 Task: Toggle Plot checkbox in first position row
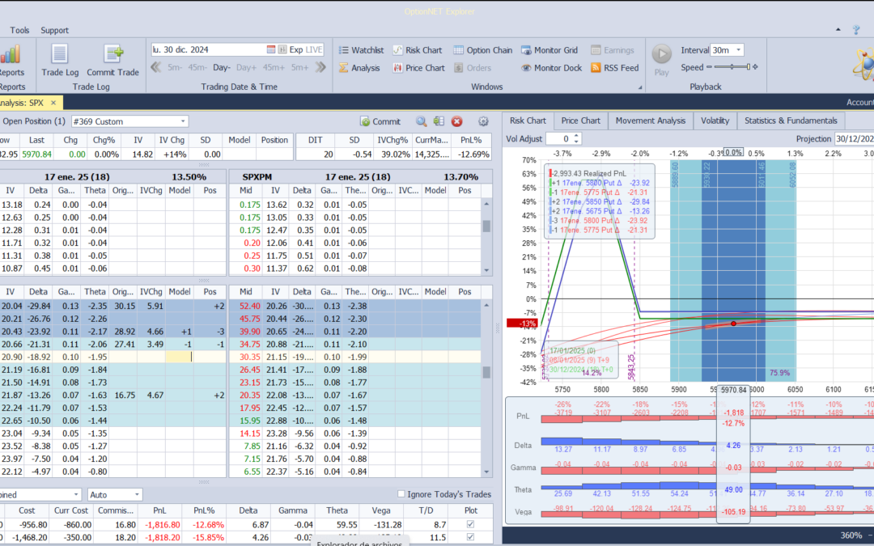tap(471, 524)
